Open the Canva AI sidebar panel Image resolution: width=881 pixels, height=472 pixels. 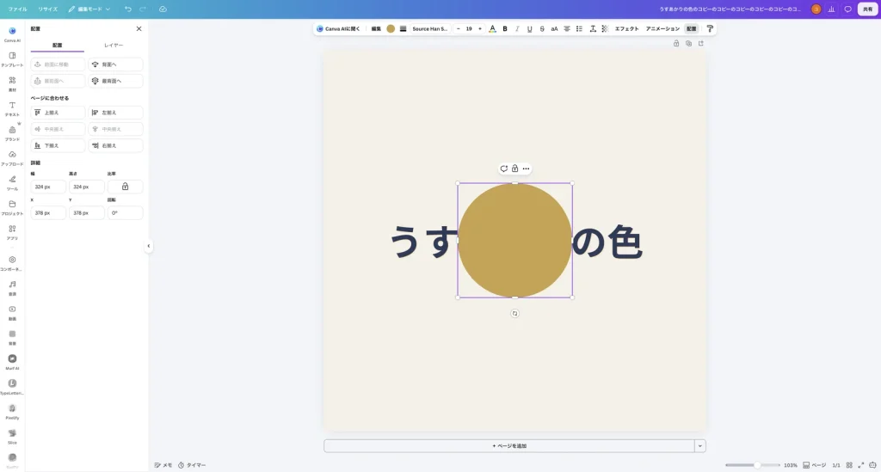tap(12, 34)
